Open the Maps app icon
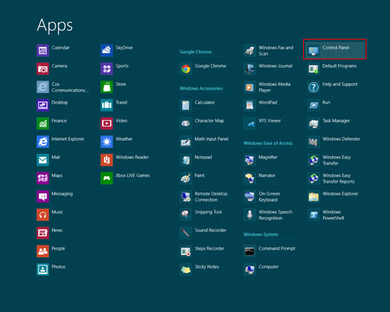Screen dimensions: 390x312 pos(43,178)
